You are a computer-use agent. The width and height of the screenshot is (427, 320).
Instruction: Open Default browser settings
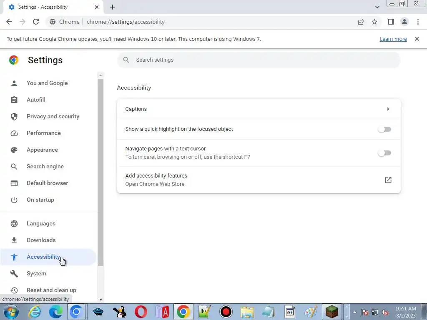tap(48, 183)
